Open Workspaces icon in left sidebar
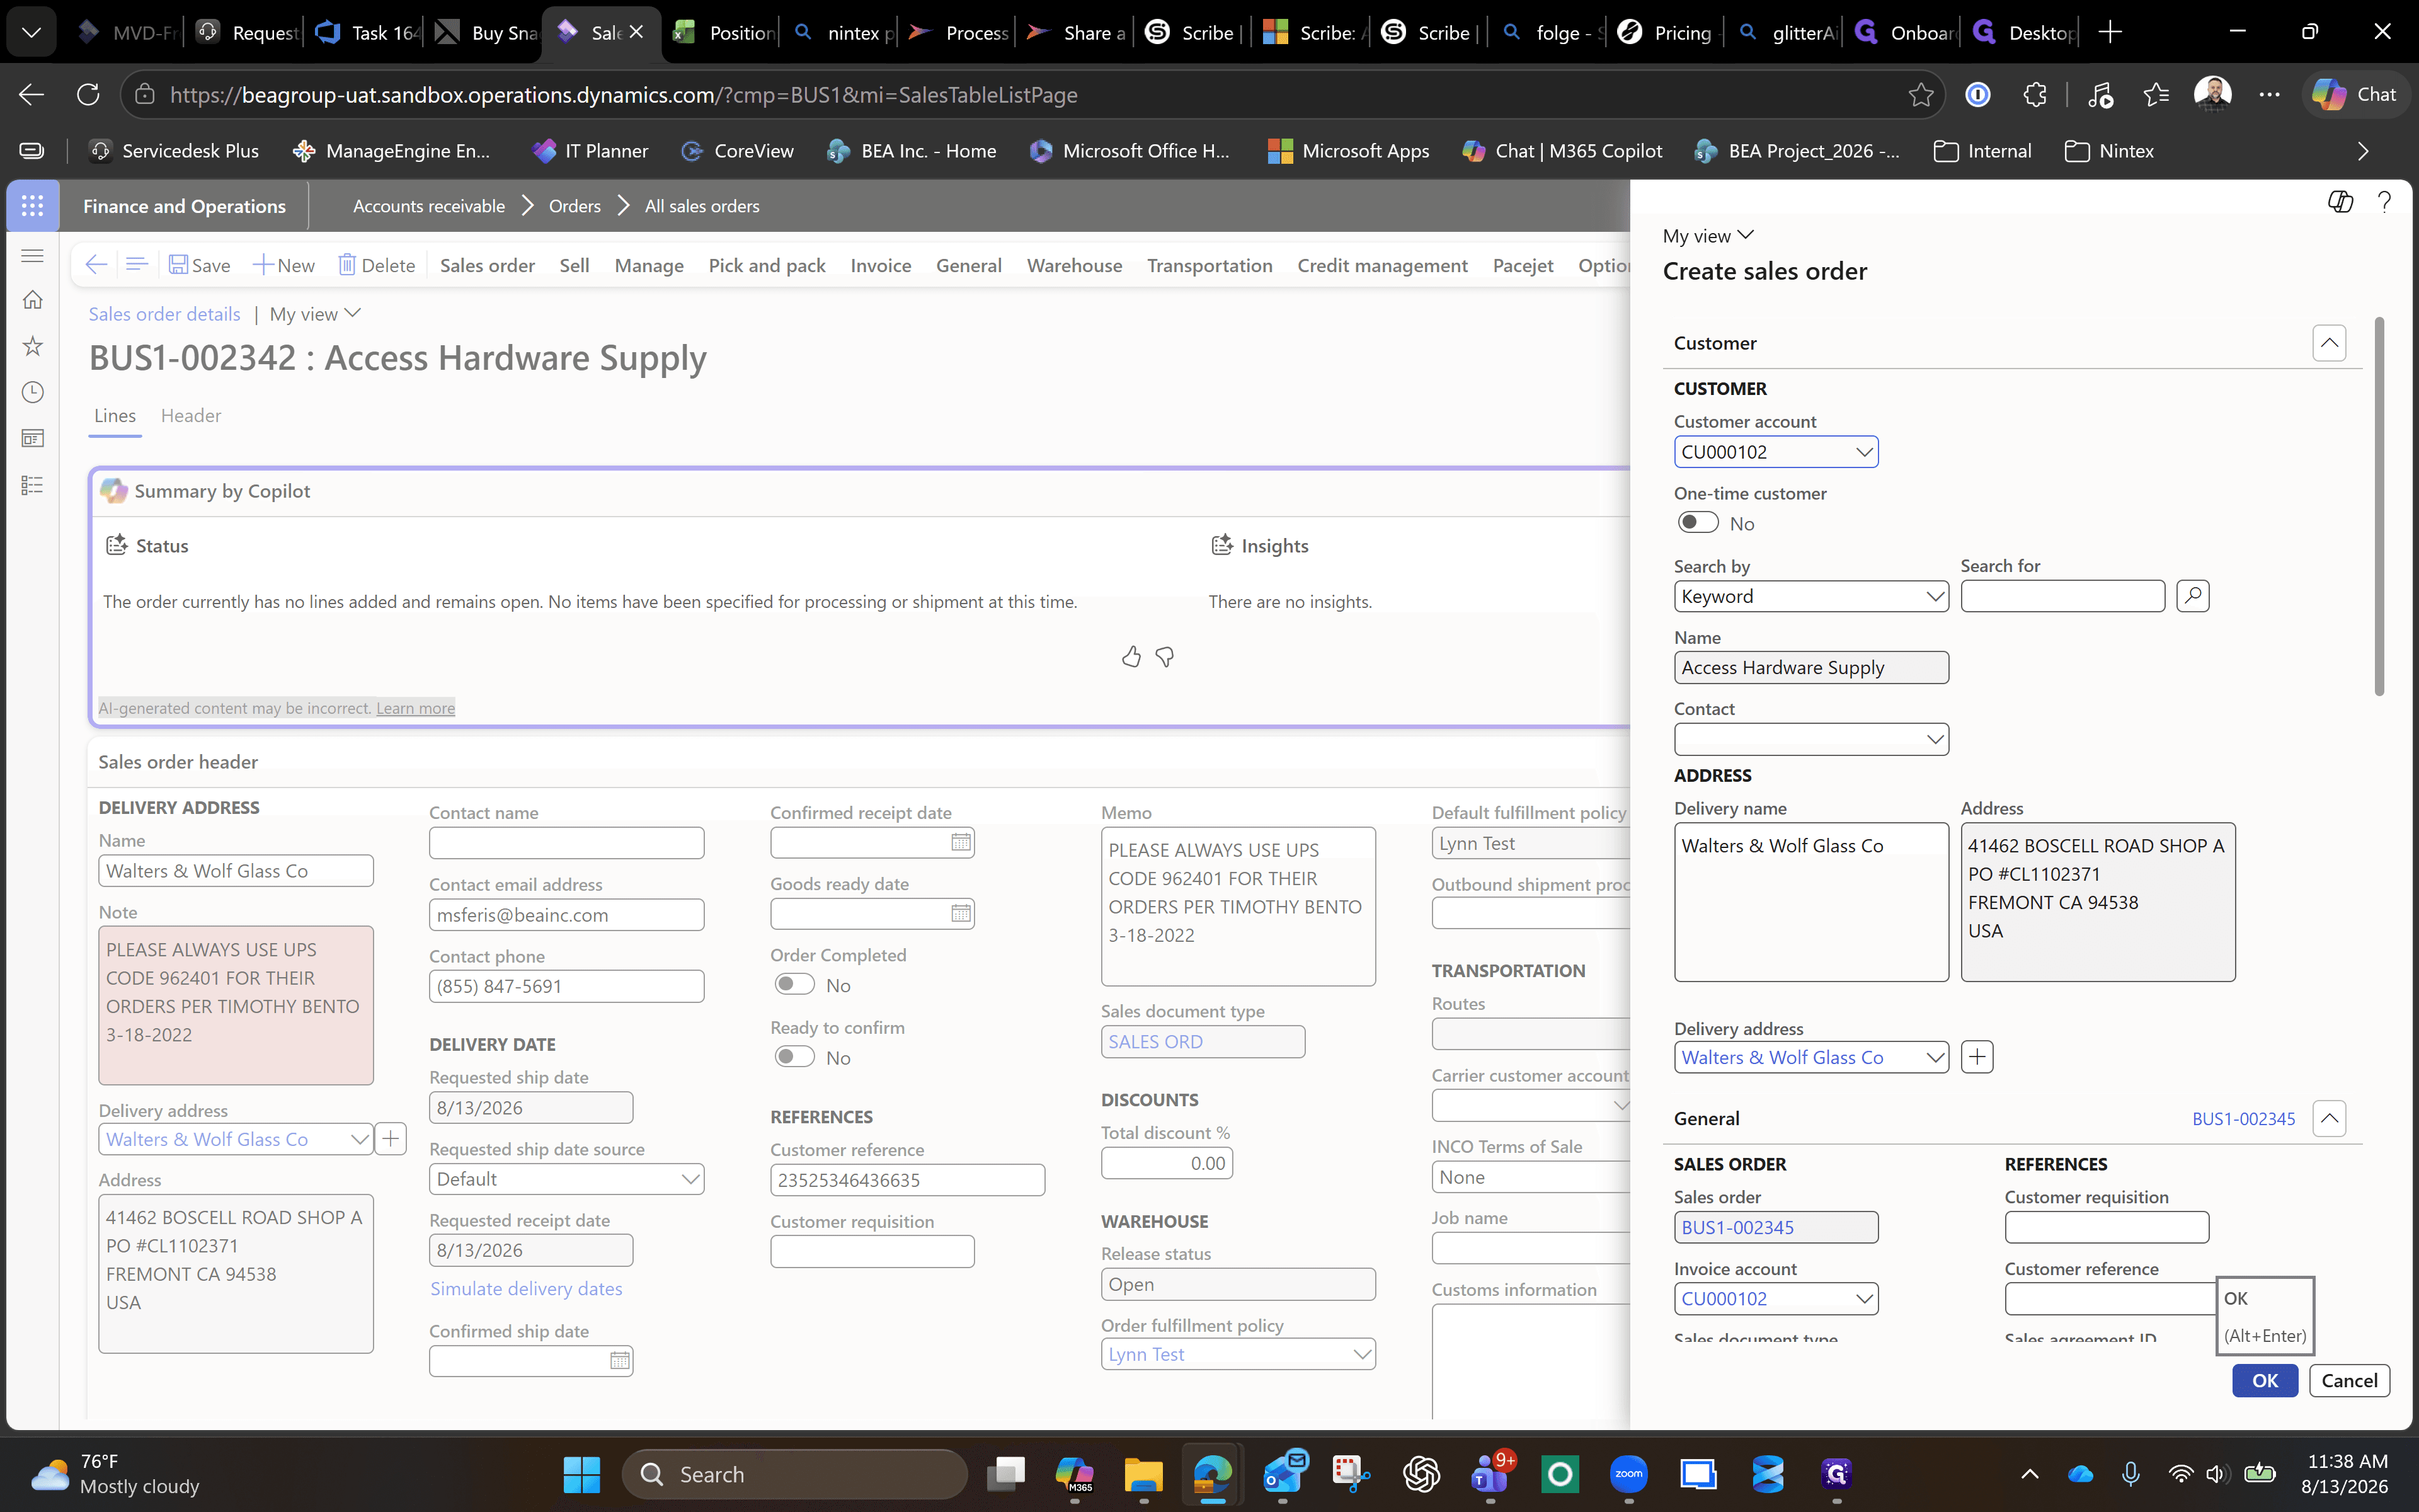Viewport: 2419px width, 1512px height. (32, 438)
